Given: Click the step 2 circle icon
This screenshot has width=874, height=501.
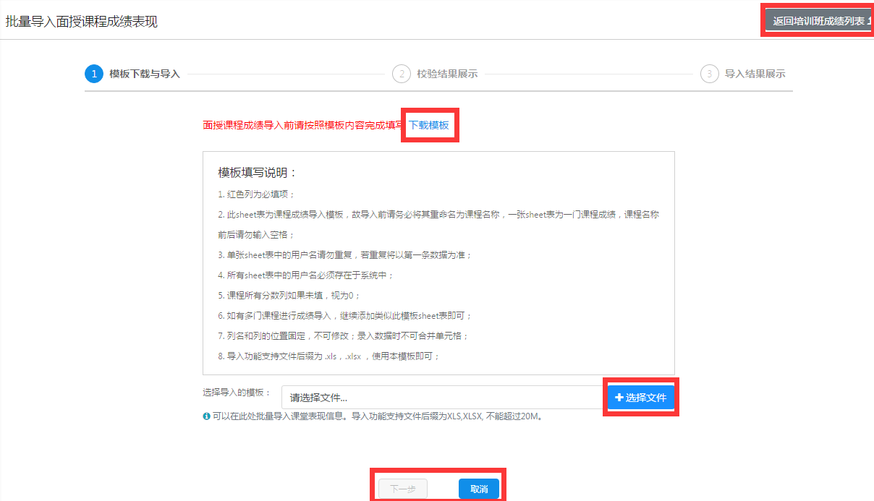Looking at the screenshot, I should click(402, 74).
